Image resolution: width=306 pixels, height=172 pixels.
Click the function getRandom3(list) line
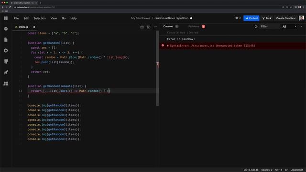pyautogui.click(x=51, y=43)
